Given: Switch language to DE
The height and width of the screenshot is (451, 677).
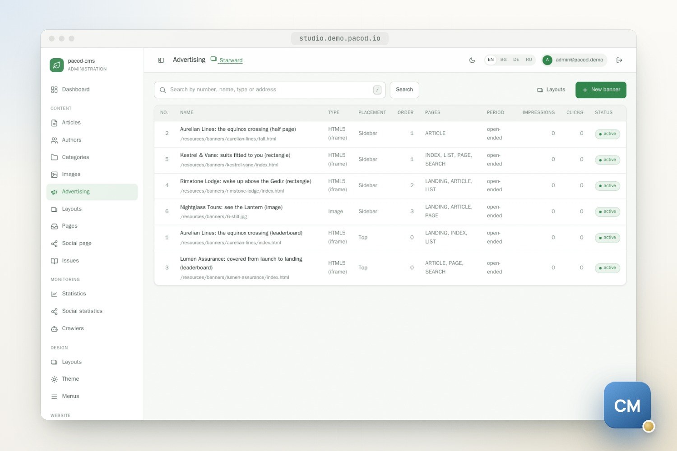Looking at the screenshot, I should 516,60.
